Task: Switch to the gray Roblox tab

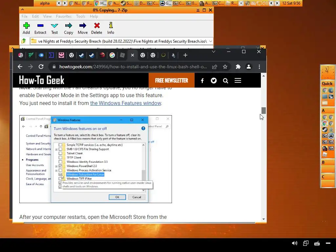Action: 122,55
